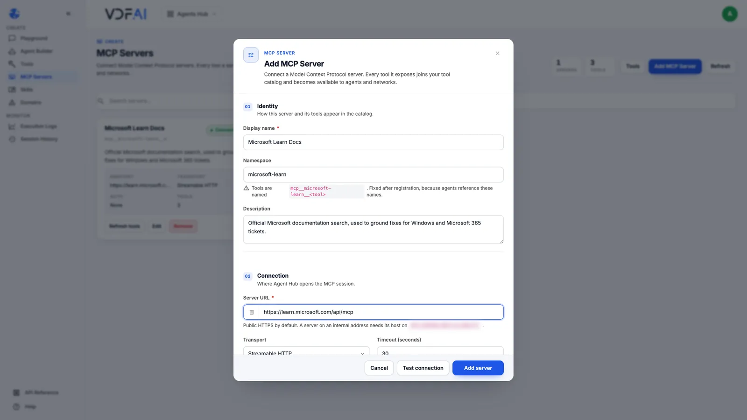The image size is (747, 420).
Task: Click the globe logo in the sidebar
Action: point(15,14)
